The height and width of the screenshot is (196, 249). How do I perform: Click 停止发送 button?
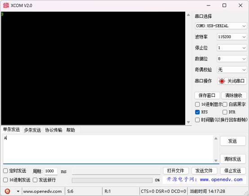(233, 171)
